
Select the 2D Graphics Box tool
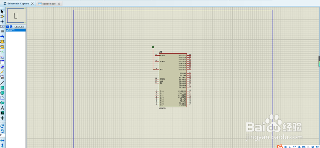click(x=3, y=88)
